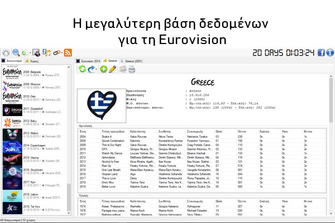
Task: Select the Alcohol Is Free row
Action: coord(202,162)
